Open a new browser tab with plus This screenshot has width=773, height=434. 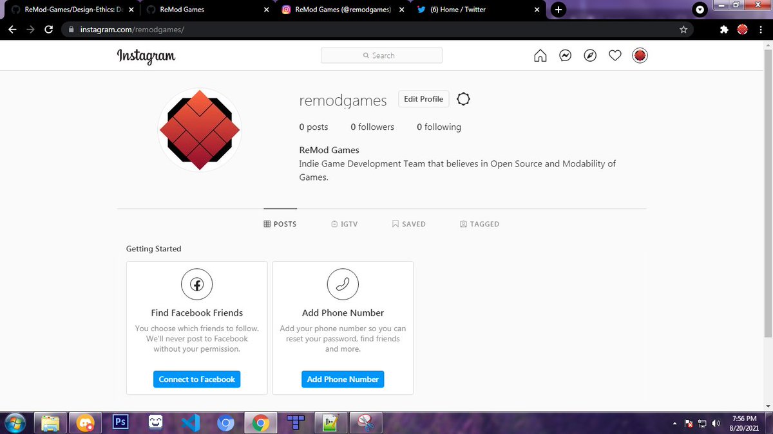pos(558,10)
